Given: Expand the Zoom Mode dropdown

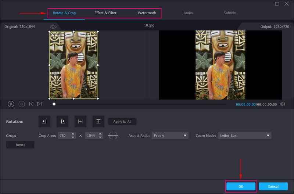Looking at the screenshot, I should pos(244,136).
